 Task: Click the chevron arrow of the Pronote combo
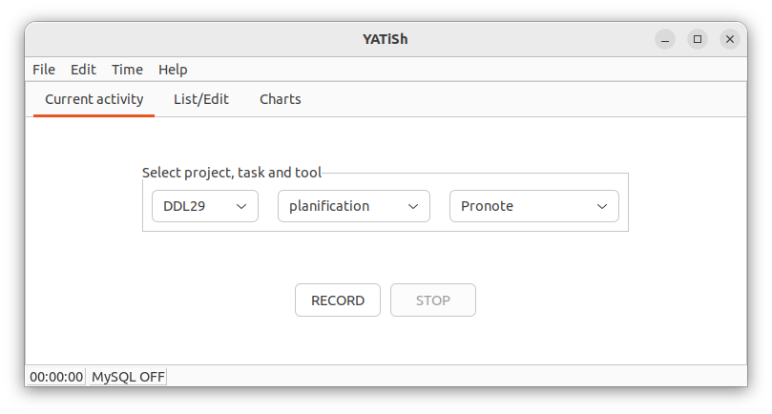tap(602, 207)
